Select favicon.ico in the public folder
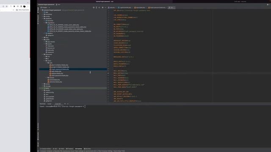Viewport: 271px width, 152px height. pos(50,48)
